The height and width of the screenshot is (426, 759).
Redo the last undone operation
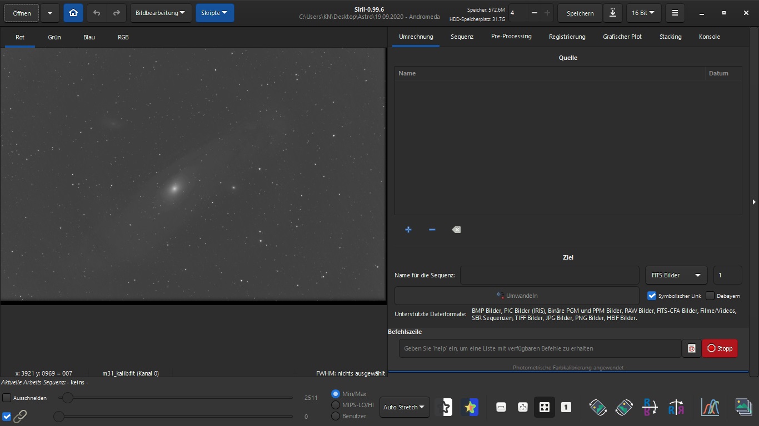tap(116, 13)
